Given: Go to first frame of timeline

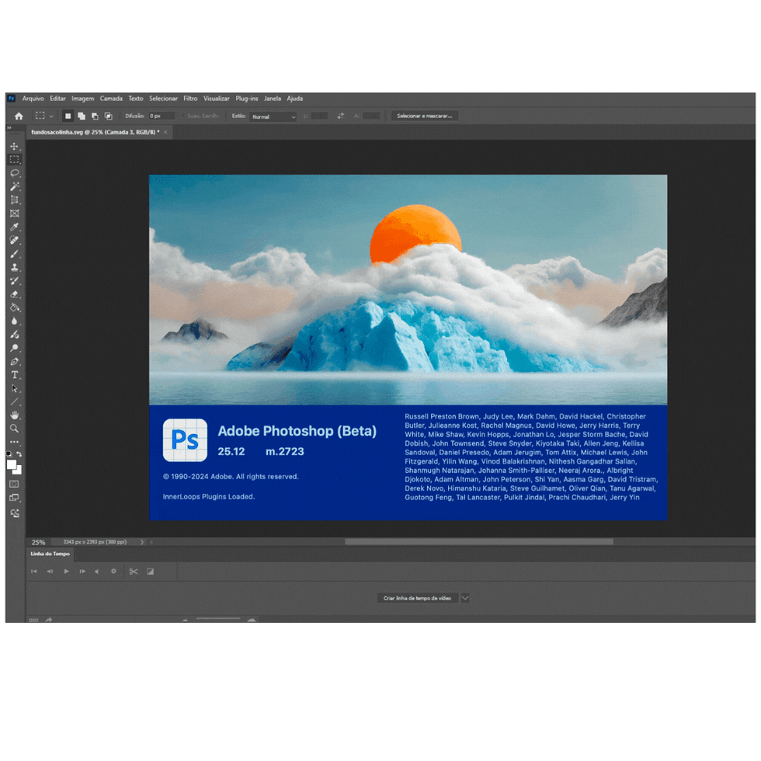Looking at the screenshot, I should [34, 572].
